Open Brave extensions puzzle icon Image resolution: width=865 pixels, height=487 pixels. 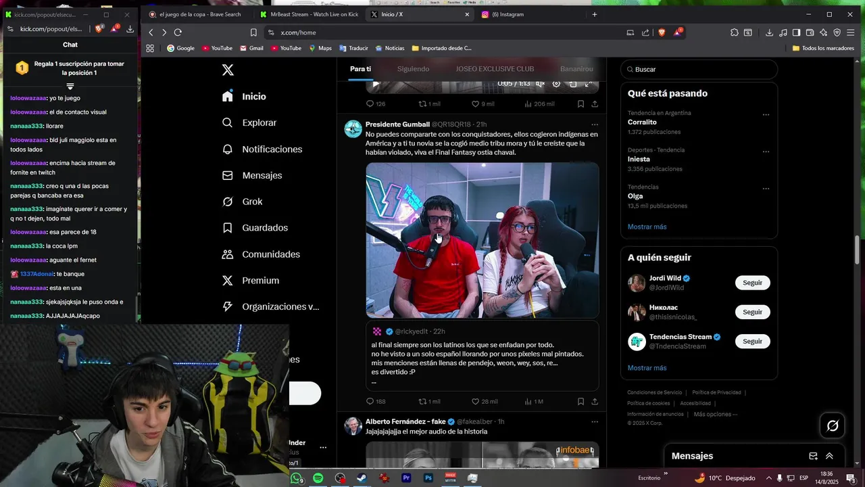735,32
